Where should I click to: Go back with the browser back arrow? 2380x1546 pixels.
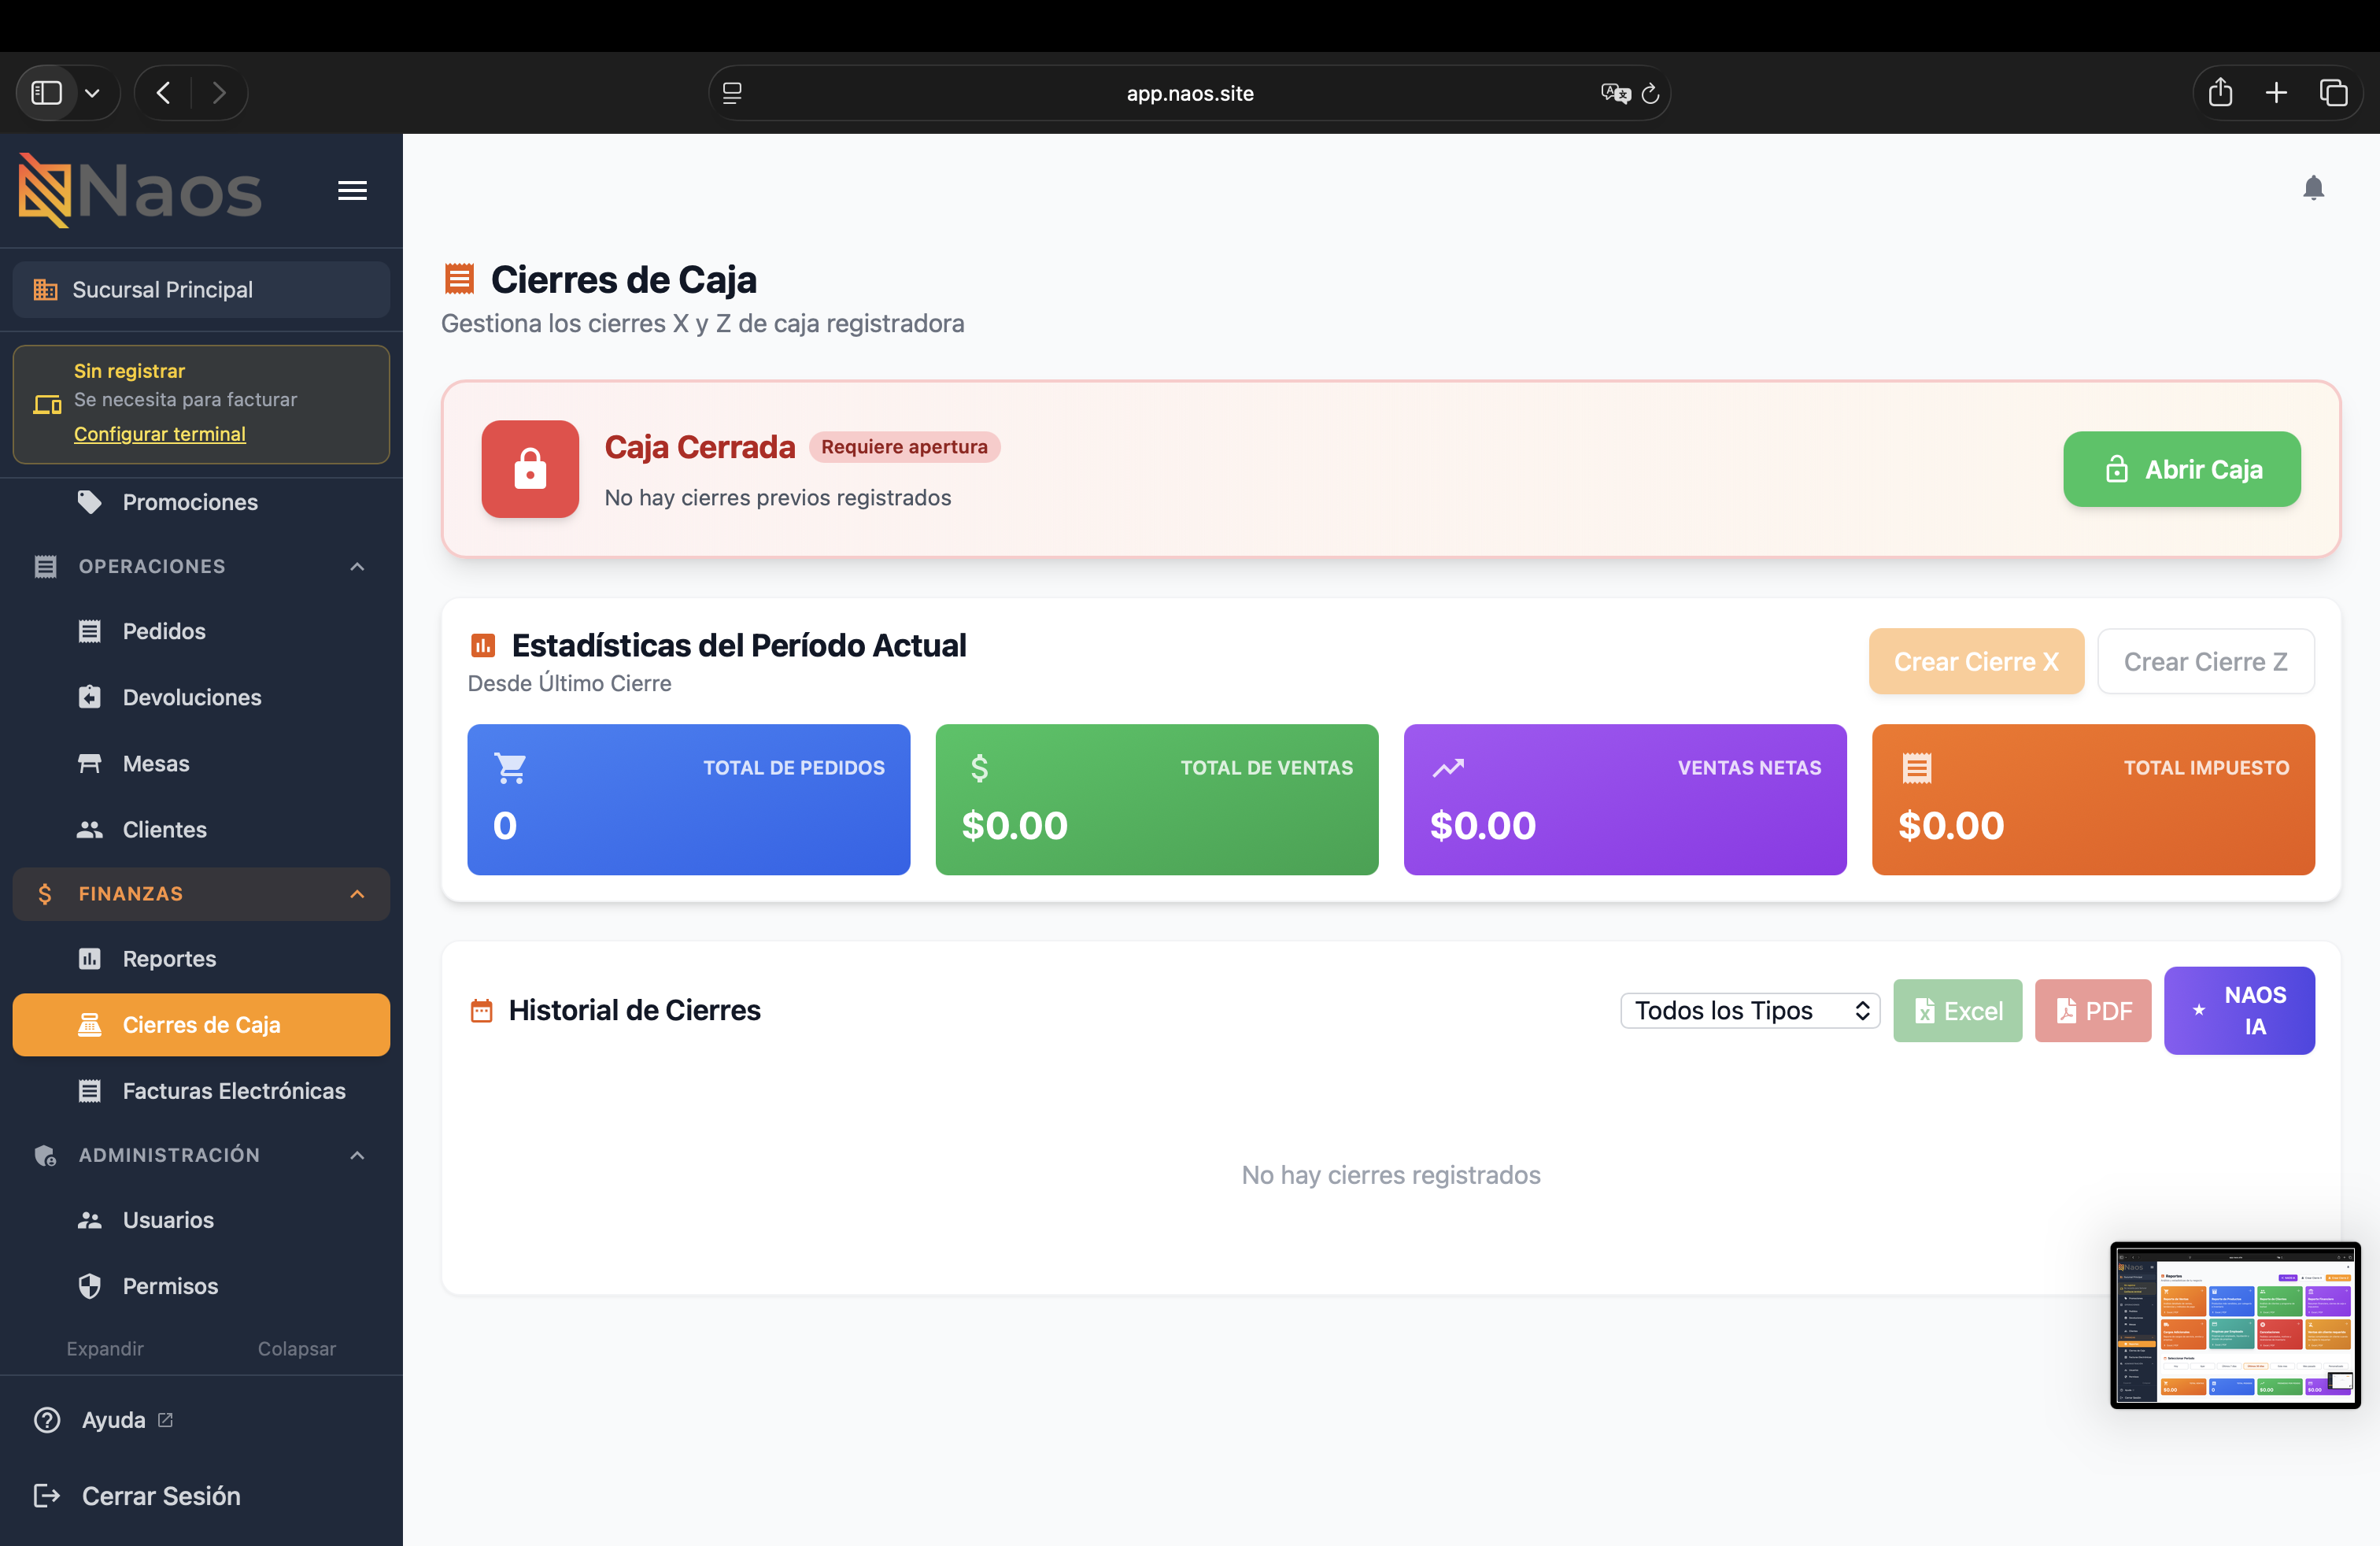click(164, 93)
